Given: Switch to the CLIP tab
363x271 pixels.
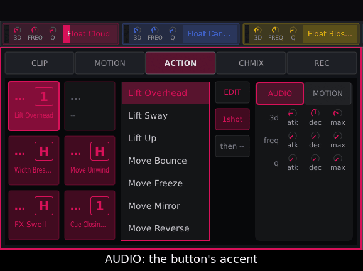Looking at the screenshot, I should coord(40,63).
